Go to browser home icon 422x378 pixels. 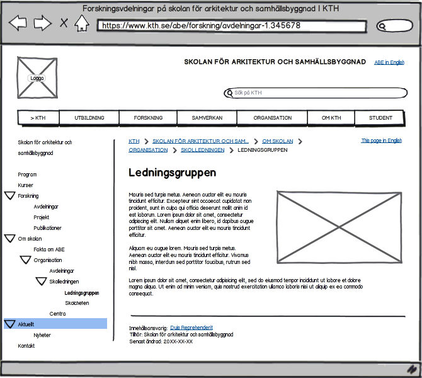coord(82,24)
